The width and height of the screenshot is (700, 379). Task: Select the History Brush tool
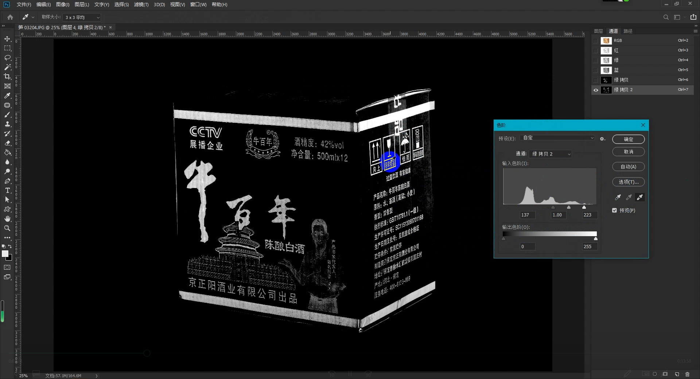coord(7,133)
